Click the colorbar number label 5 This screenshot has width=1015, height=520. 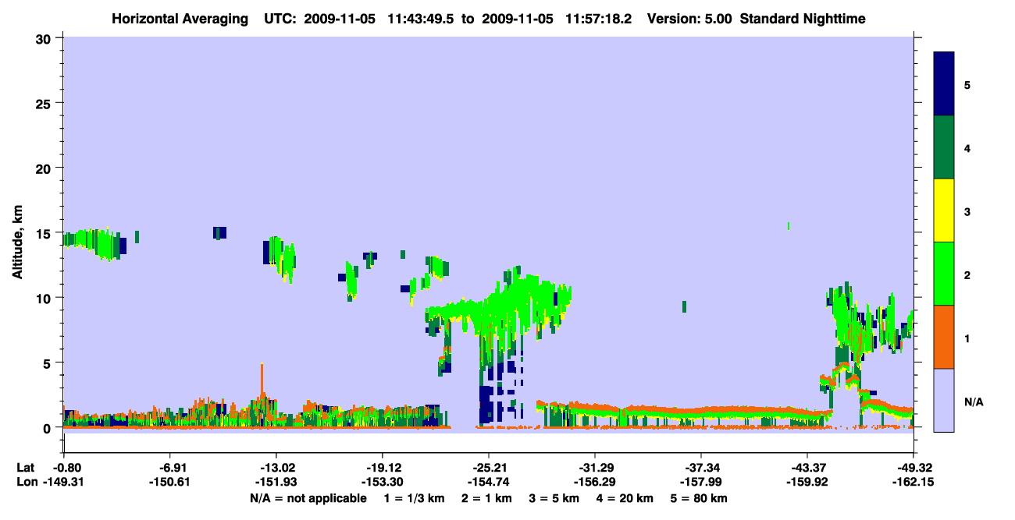pyautogui.click(x=967, y=84)
